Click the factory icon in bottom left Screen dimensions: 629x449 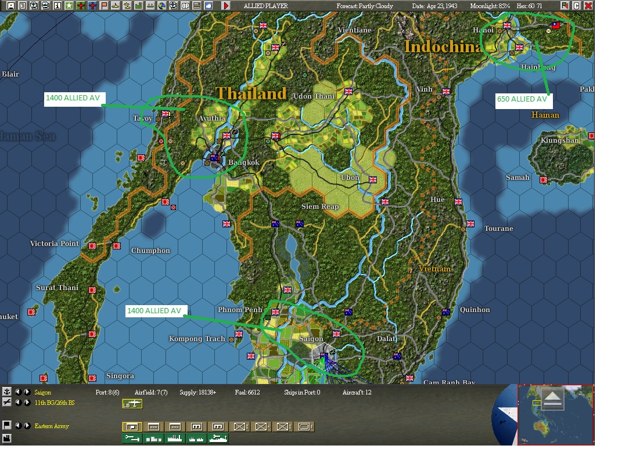coord(7,438)
